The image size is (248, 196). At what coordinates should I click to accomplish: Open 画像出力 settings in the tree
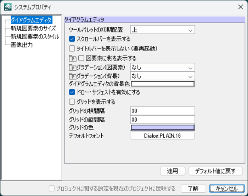[22, 45]
